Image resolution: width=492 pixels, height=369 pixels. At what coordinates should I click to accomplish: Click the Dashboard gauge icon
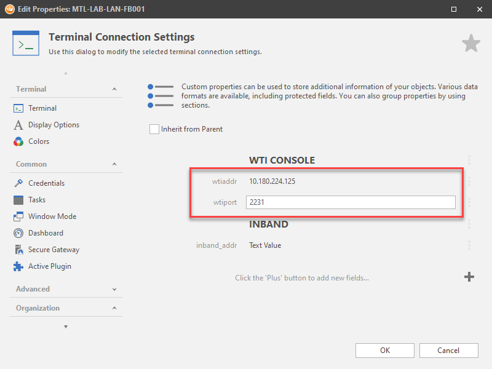[x=18, y=233]
